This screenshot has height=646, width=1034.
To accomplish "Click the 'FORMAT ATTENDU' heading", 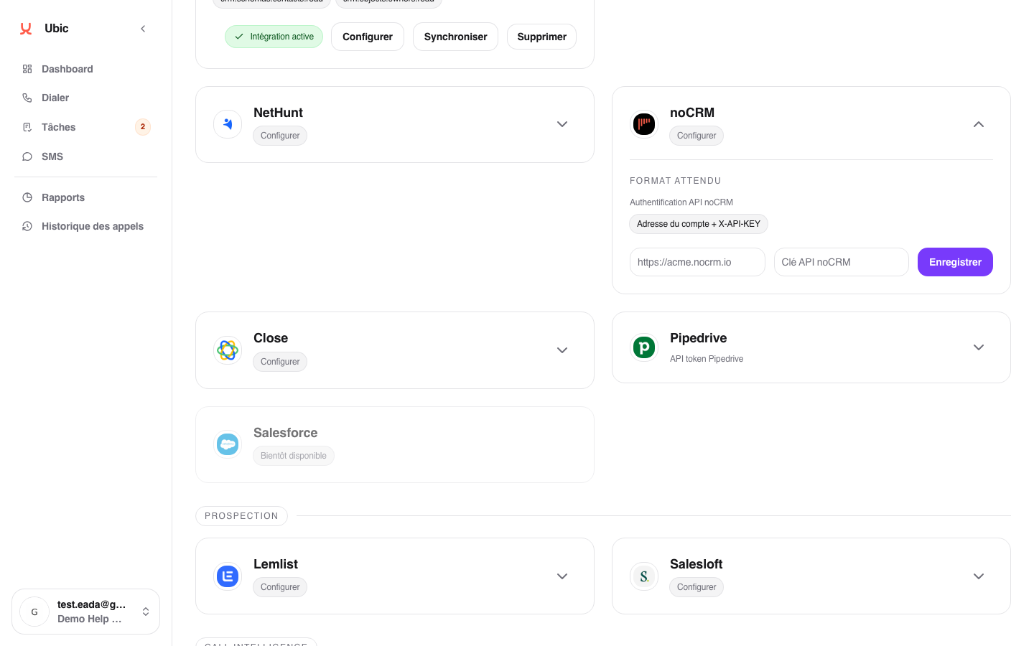I will point(676,181).
